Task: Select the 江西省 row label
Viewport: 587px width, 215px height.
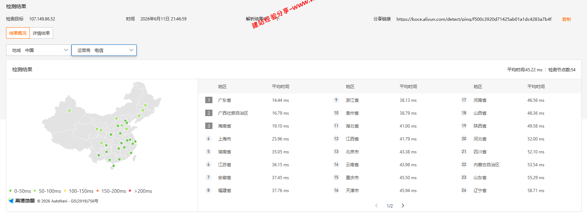Action: point(352,139)
